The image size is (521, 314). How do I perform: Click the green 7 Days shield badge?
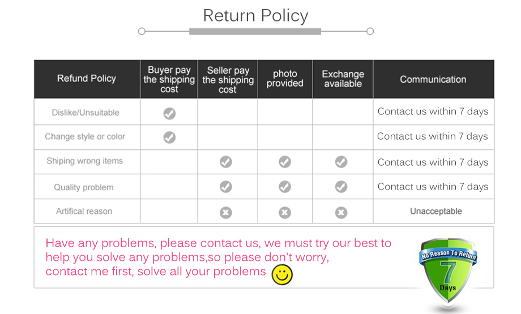(x=448, y=269)
